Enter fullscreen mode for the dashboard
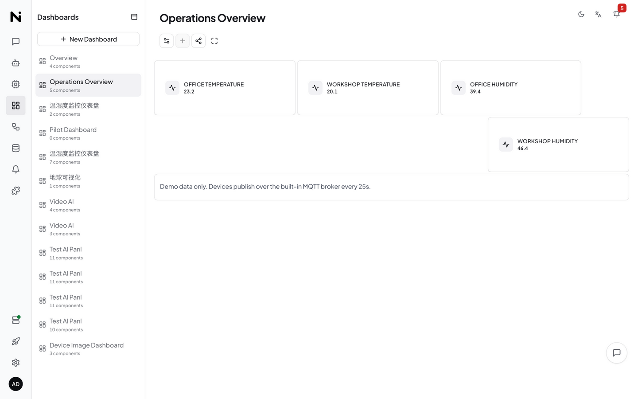 coord(214,41)
